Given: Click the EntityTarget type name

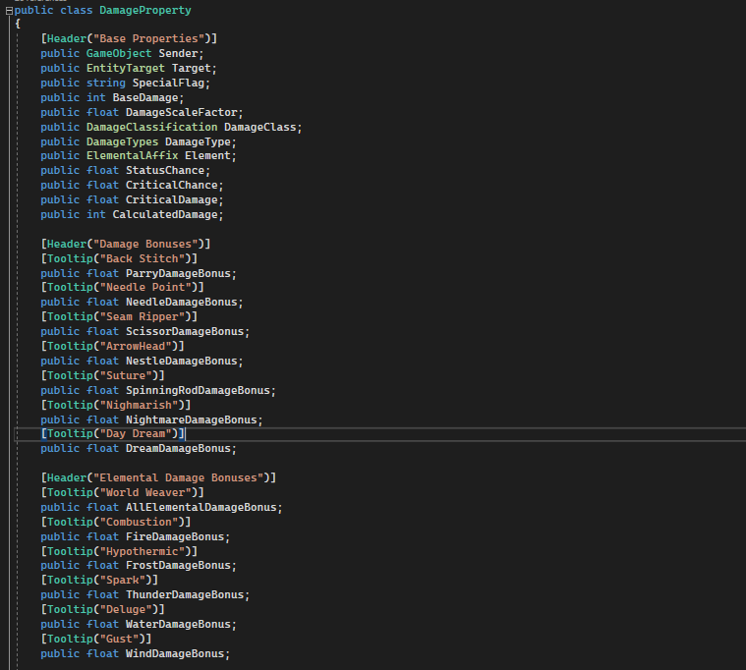Looking at the screenshot, I should click(126, 68).
